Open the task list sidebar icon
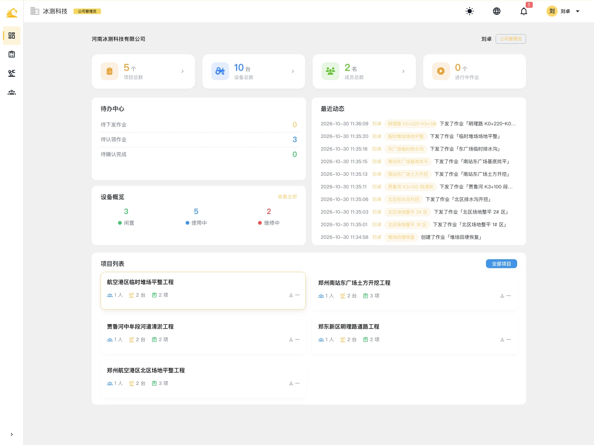Image resolution: width=594 pixels, height=445 pixels. click(12, 55)
